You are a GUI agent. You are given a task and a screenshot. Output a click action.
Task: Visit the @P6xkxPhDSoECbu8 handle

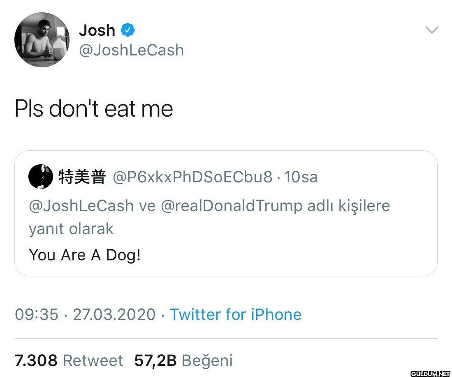[x=192, y=177]
